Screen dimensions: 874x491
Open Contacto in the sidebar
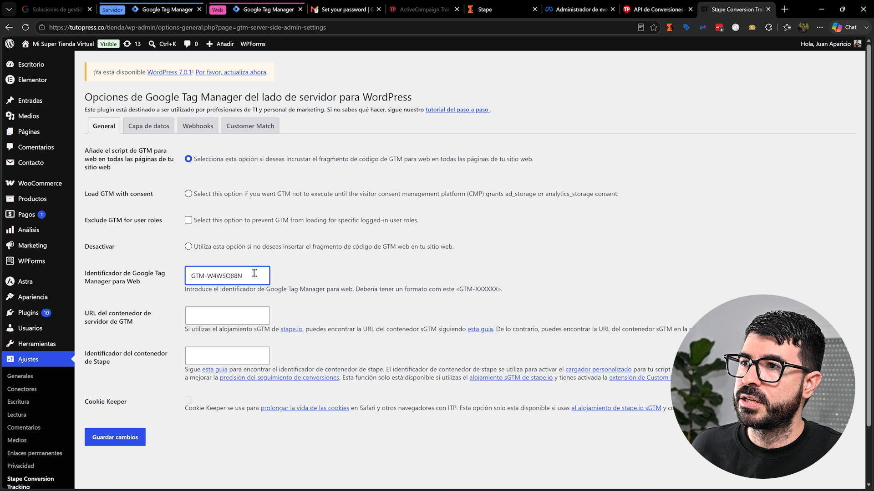point(30,163)
